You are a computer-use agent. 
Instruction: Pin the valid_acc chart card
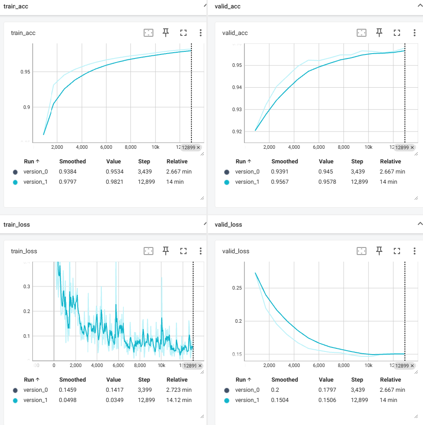pos(379,33)
